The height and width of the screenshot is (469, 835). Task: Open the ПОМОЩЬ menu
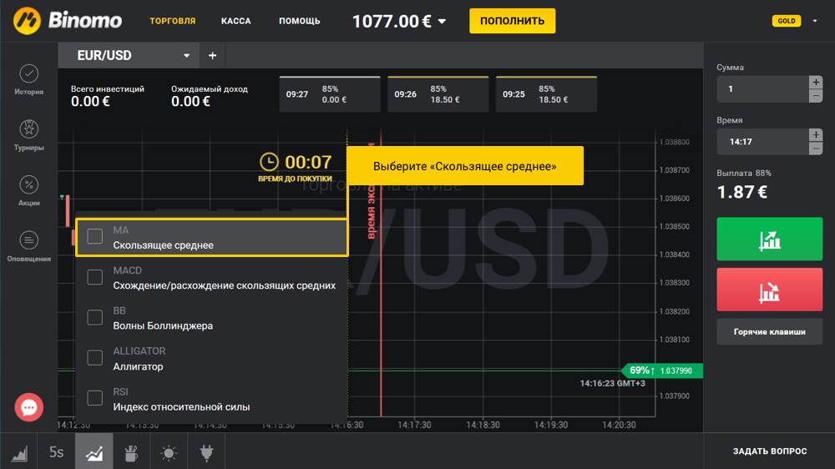[x=299, y=21]
